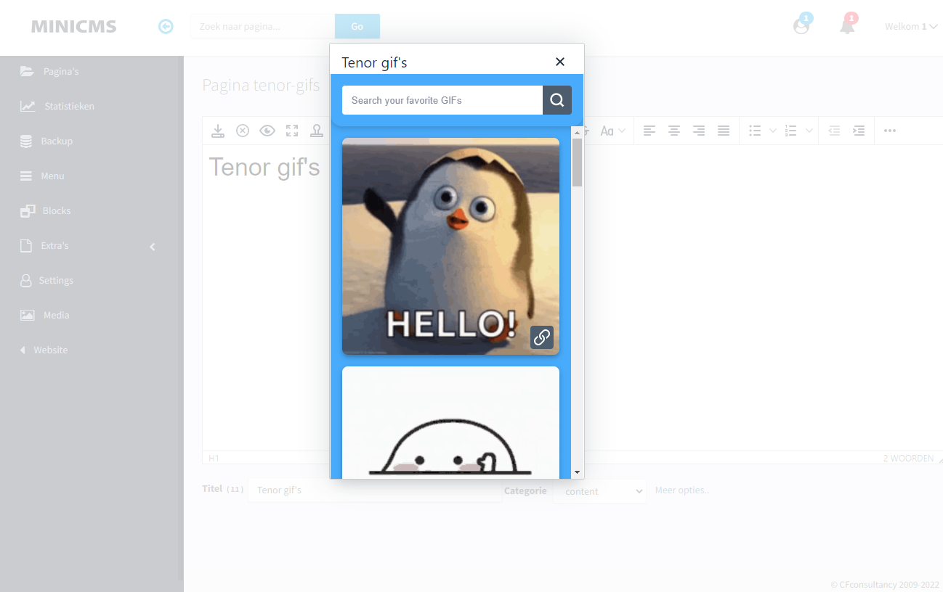The height and width of the screenshot is (592, 943).
Task: Click the collapse sidebar arrow icon
Action: tap(166, 27)
